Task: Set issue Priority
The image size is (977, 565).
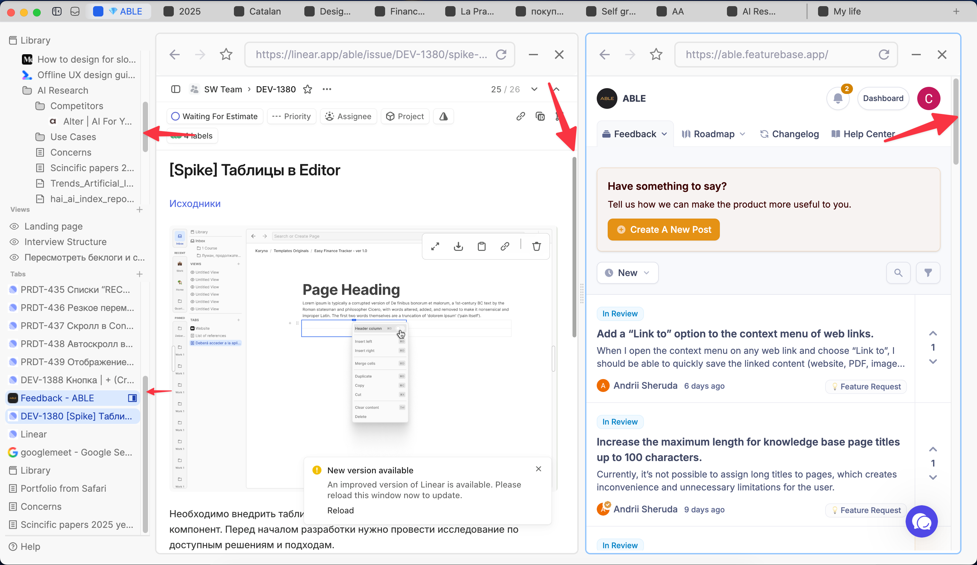Action: (x=291, y=116)
